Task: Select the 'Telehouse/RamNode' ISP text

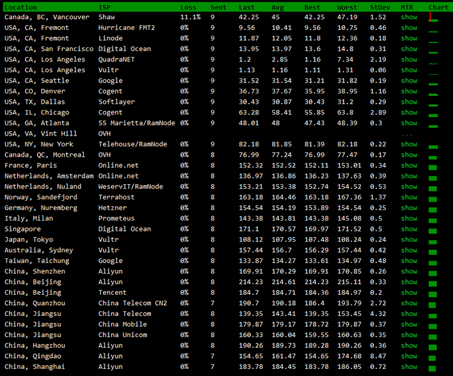Action: [x=132, y=144]
